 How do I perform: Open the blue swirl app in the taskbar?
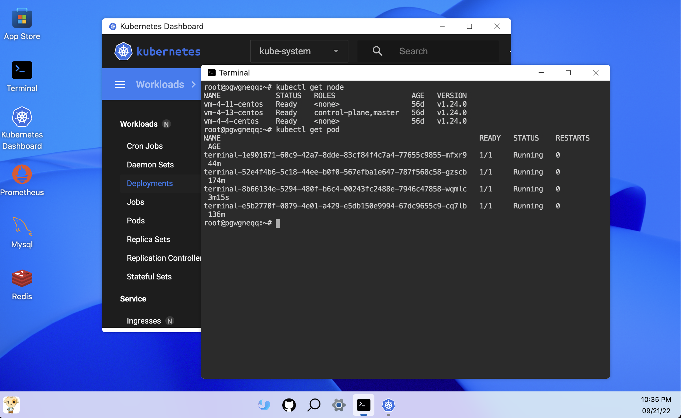pos(264,405)
